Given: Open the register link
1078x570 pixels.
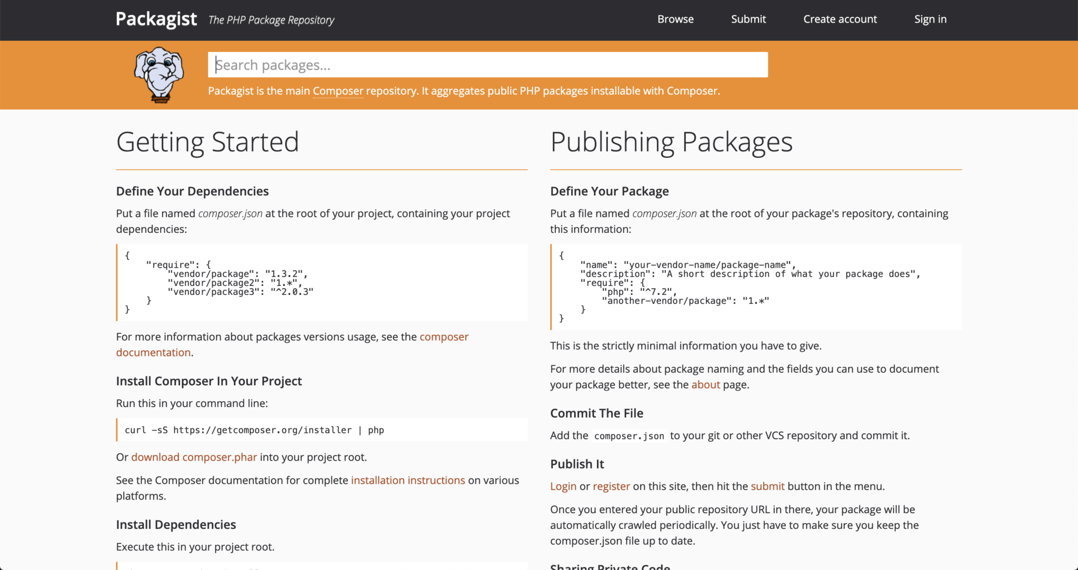Looking at the screenshot, I should tap(611, 486).
